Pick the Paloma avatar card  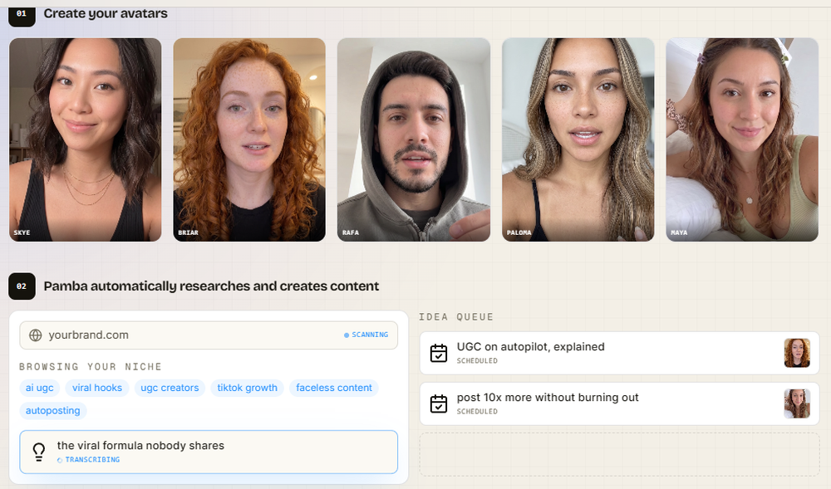coord(578,139)
